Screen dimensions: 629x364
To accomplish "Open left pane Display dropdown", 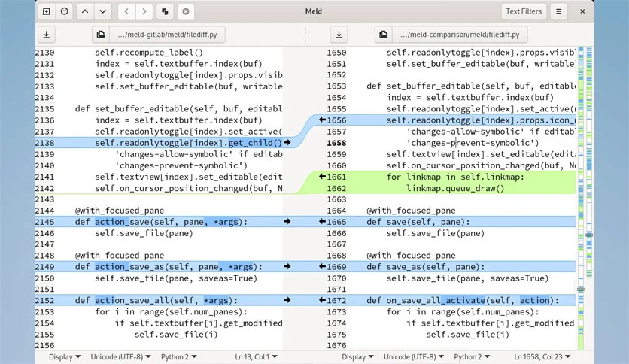I will (64, 356).
